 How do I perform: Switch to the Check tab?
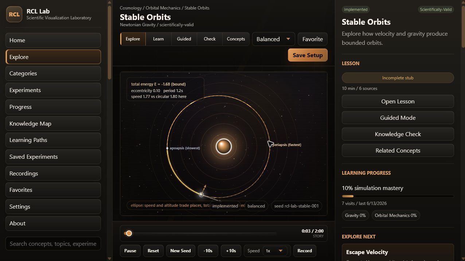(210, 39)
